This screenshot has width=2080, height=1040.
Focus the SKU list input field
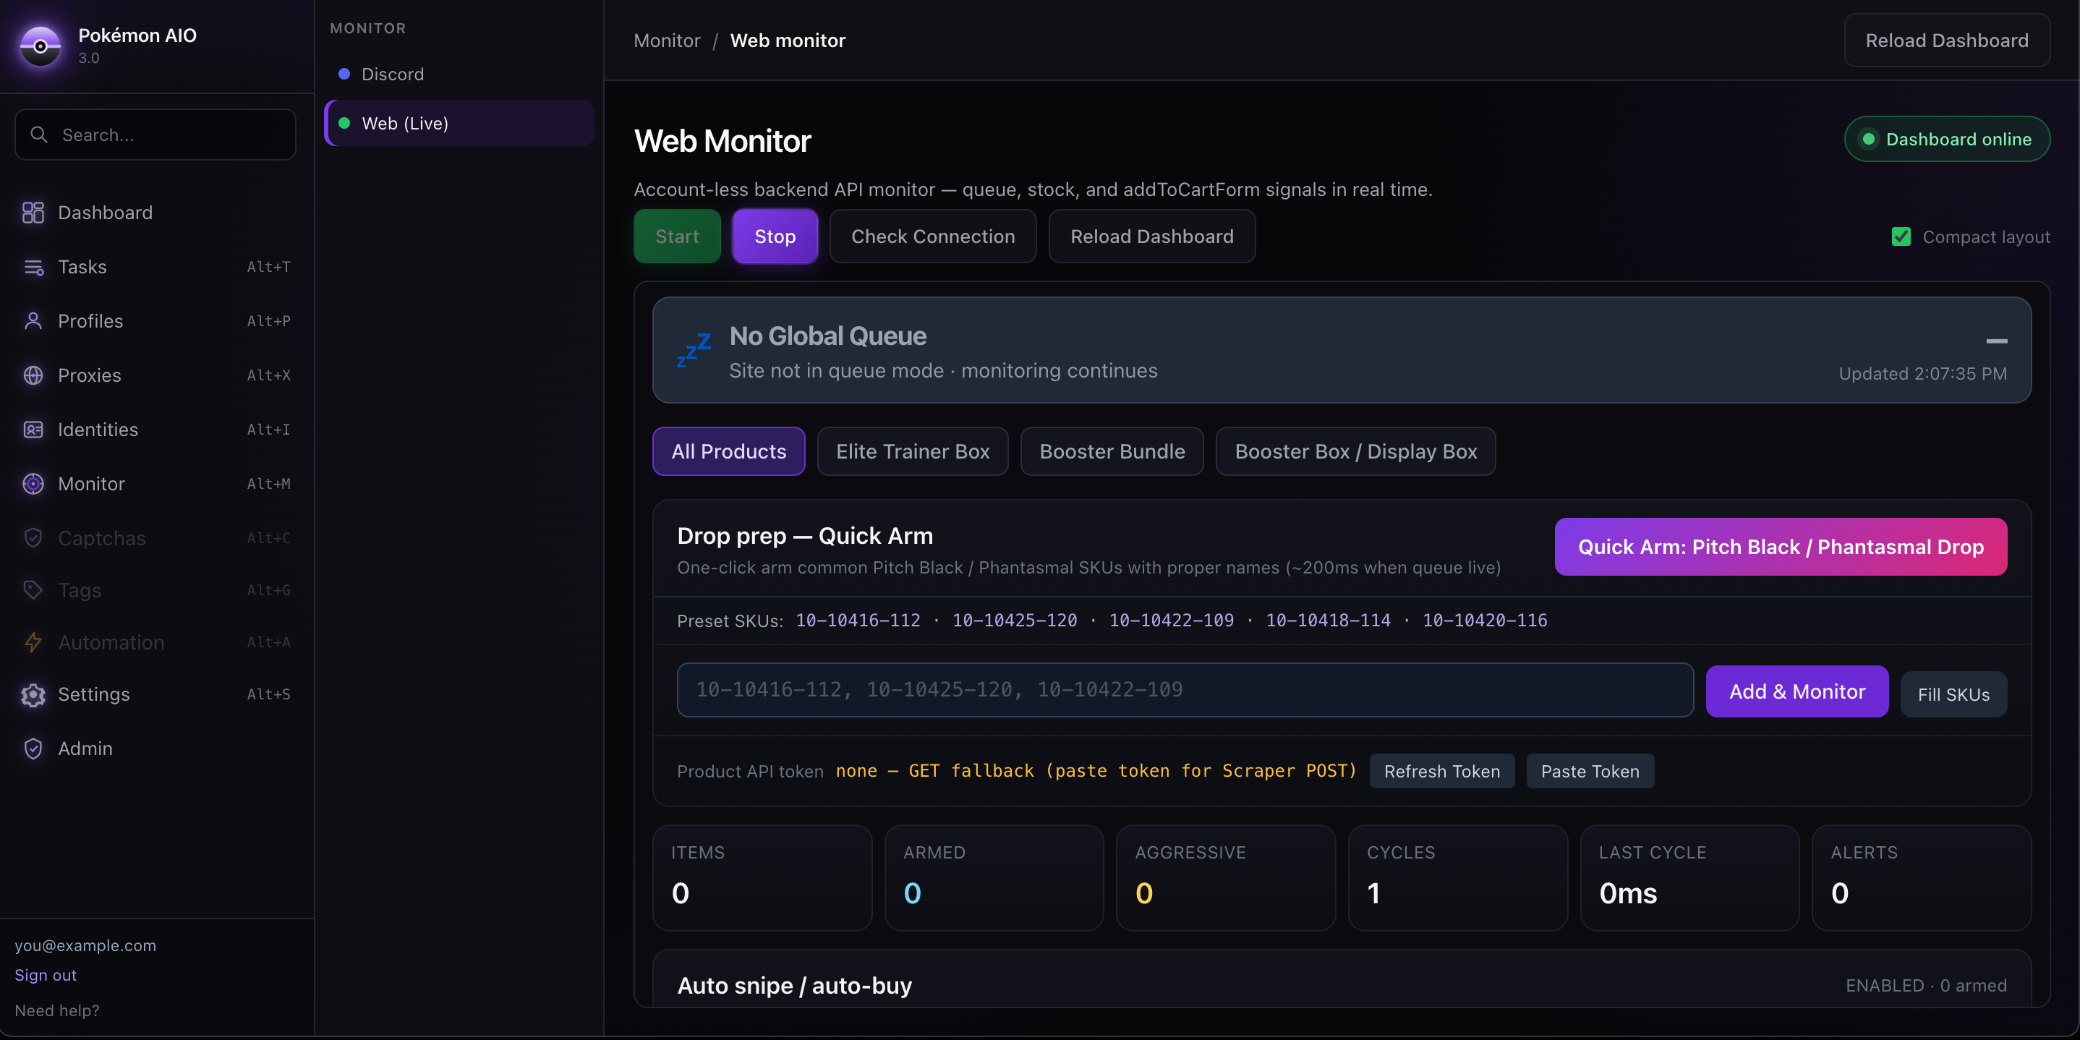point(1185,689)
